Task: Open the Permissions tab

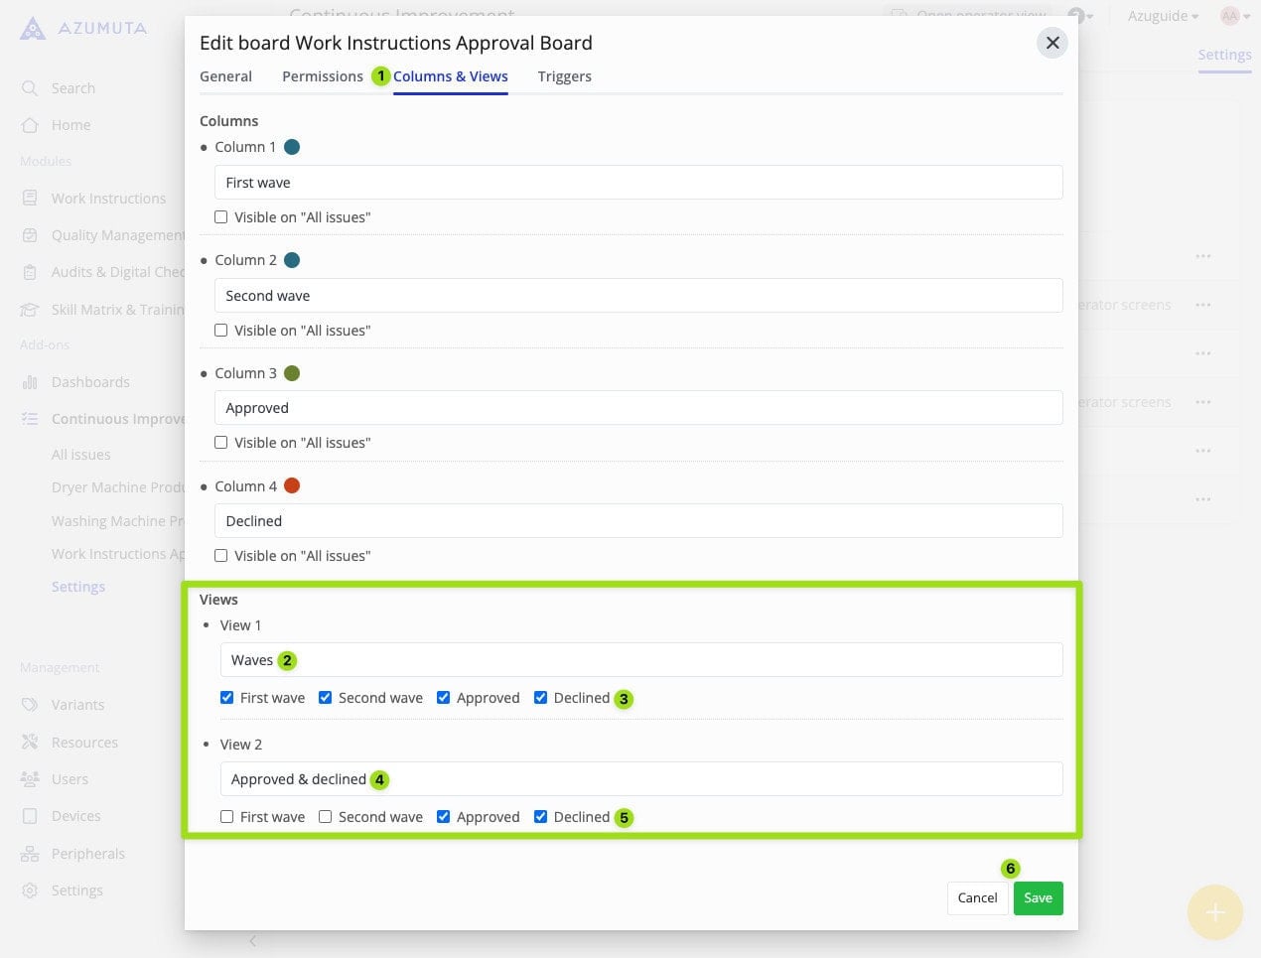Action: coord(323,76)
